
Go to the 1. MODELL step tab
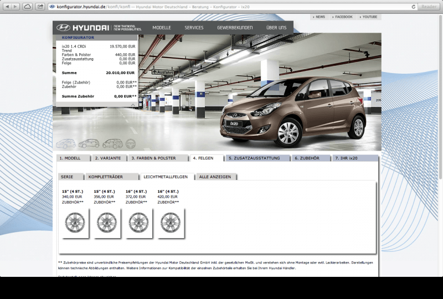pos(74,158)
